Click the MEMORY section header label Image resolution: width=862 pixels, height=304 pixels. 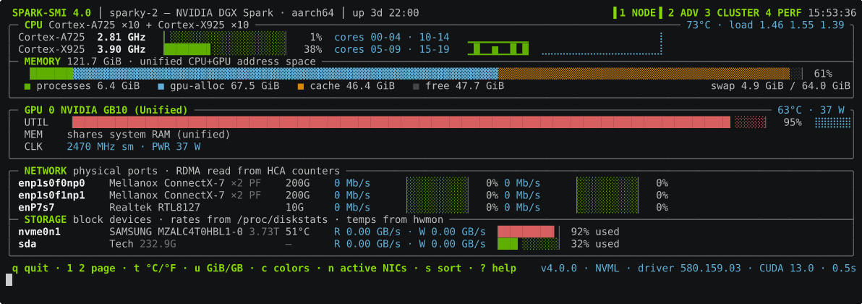(43, 62)
